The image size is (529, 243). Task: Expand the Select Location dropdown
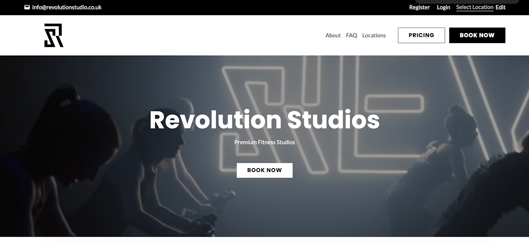coord(475,7)
